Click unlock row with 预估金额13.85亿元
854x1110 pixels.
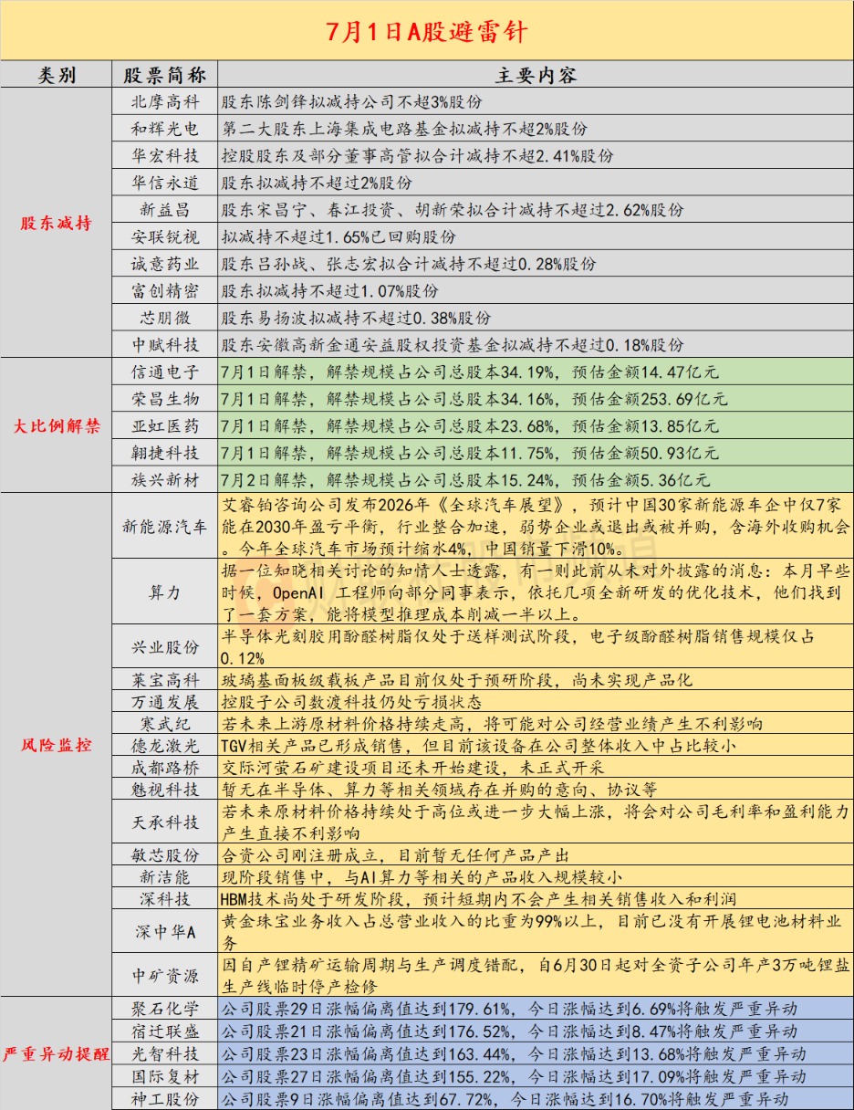(535, 425)
